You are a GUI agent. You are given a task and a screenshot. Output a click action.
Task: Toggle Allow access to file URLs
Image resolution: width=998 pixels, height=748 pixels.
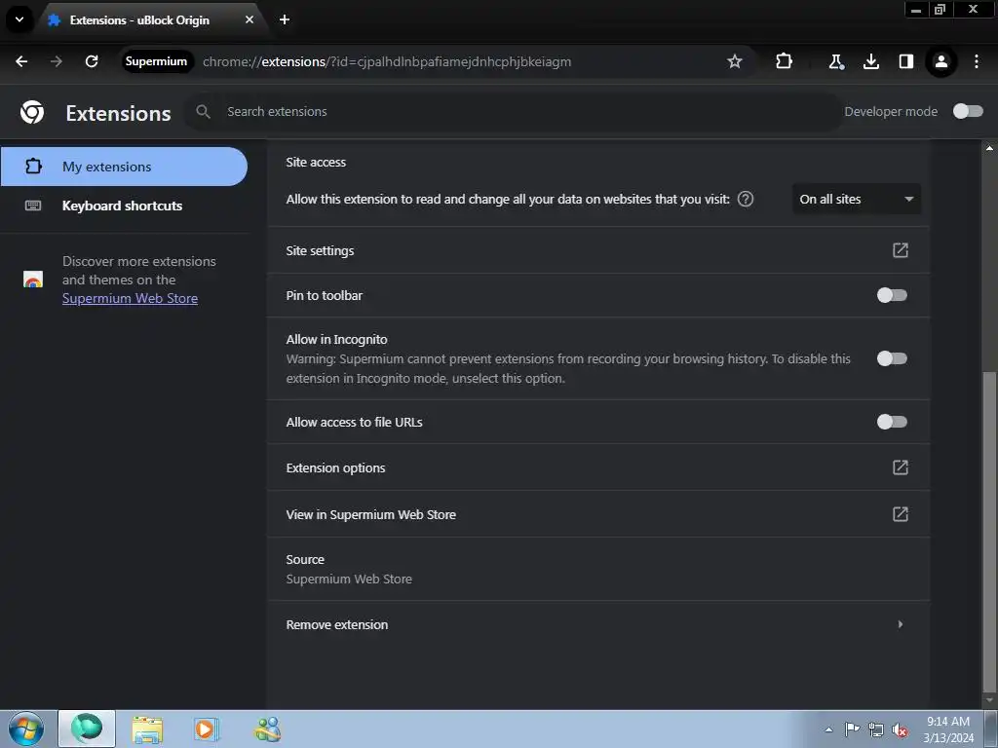892,422
